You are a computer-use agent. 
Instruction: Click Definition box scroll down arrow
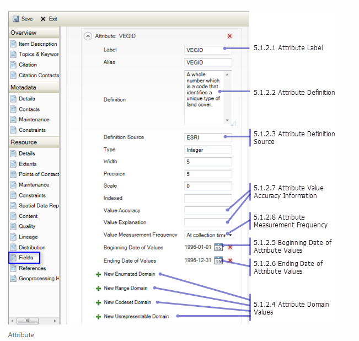(227, 120)
